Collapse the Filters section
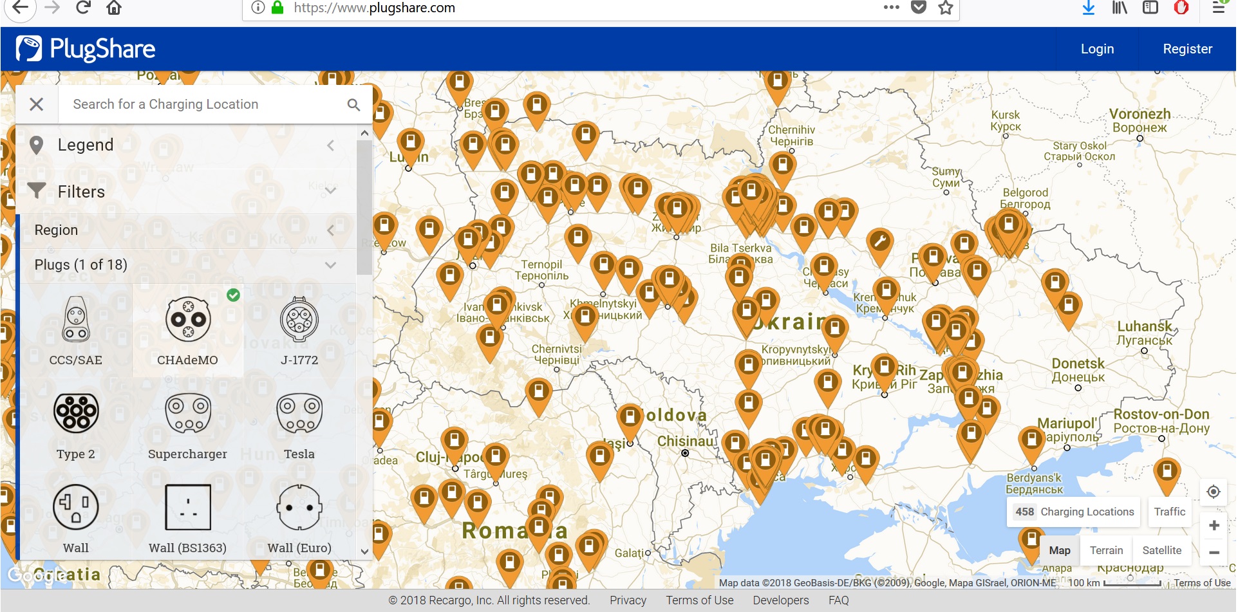Image resolution: width=1238 pixels, height=612 pixels. click(187, 192)
